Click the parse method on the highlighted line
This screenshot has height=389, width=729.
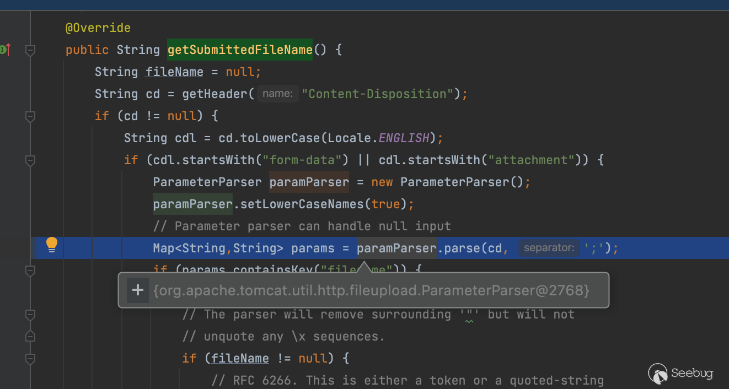[462, 248]
